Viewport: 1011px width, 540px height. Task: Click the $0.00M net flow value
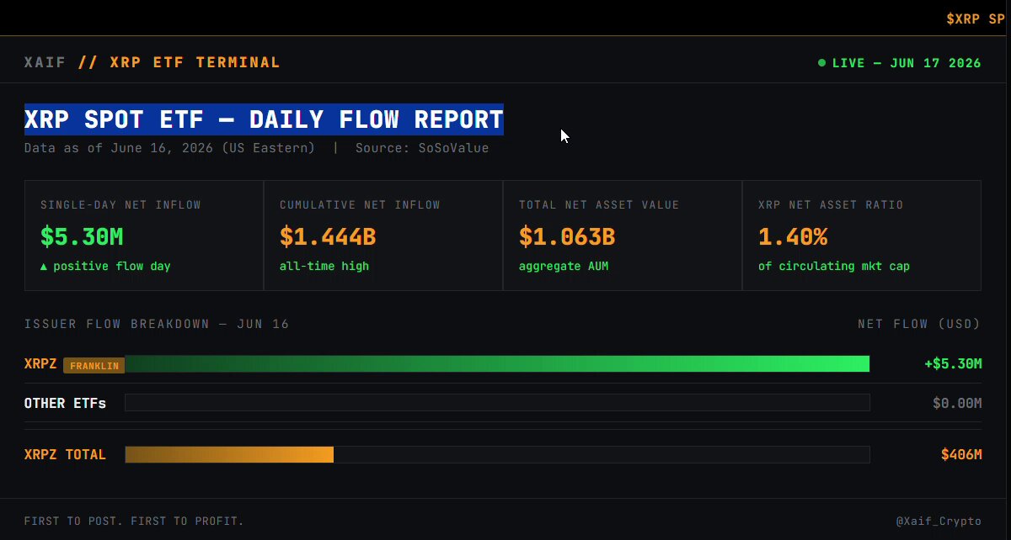(x=957, y=403)
